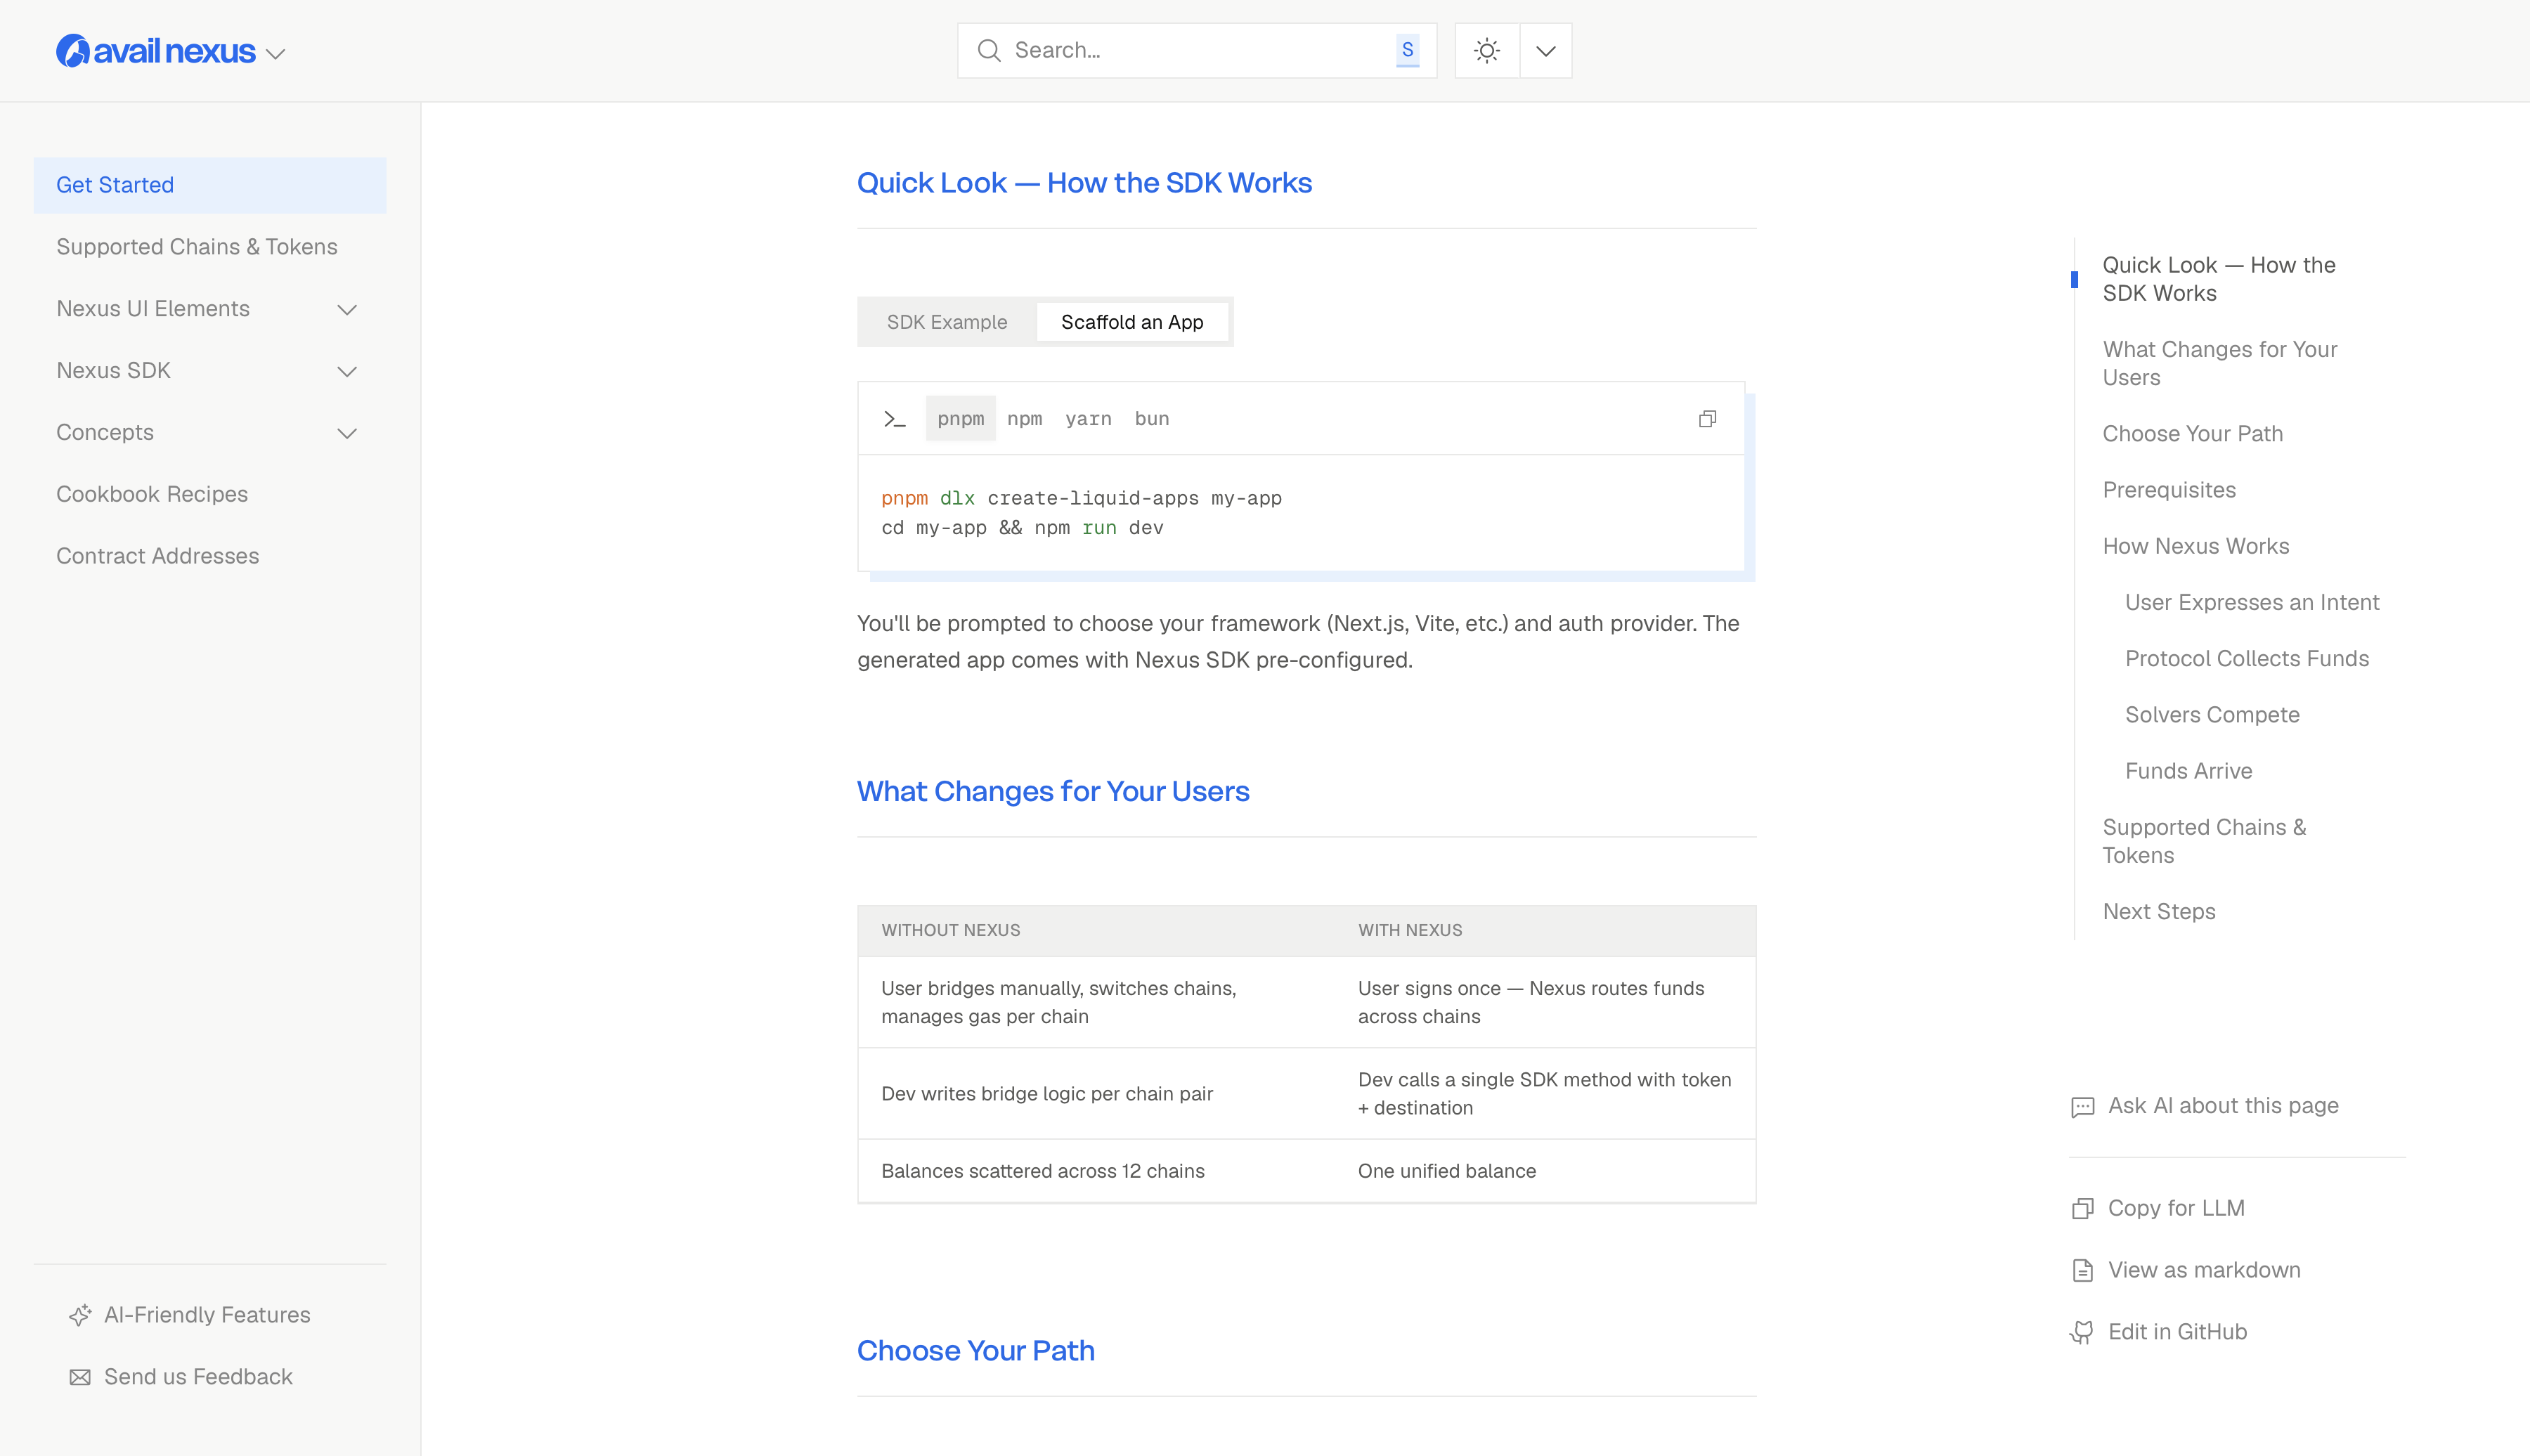This screenshot has height=1456, width=2530.
Task: Expand the Nexus UI Elements section
Action: 347,310
